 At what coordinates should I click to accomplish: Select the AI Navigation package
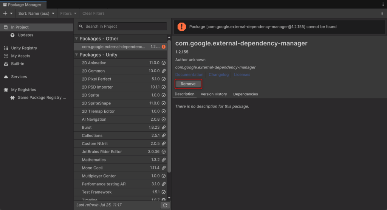coord(121,119)
